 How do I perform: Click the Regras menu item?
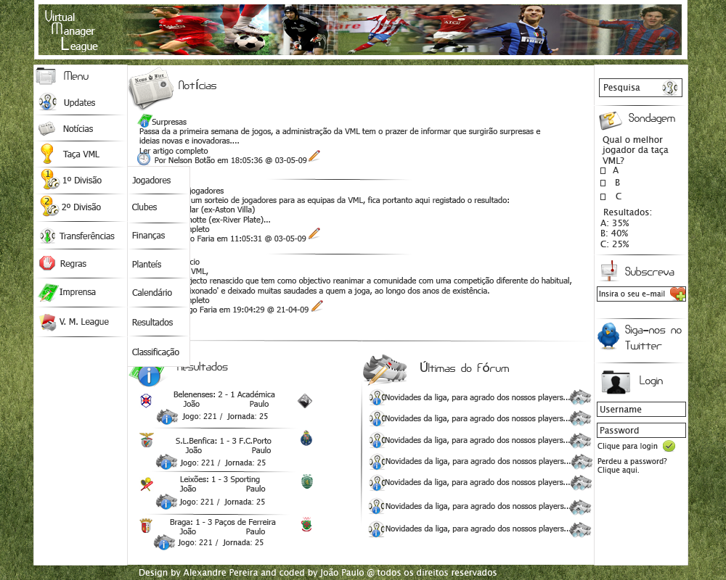(73, 264)
